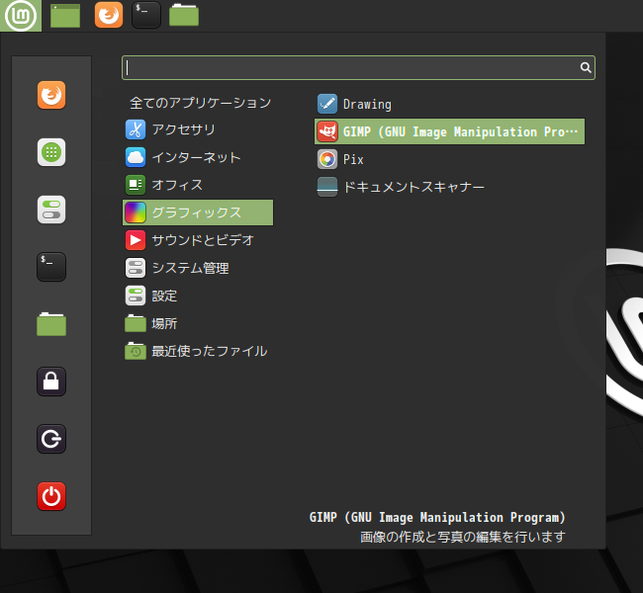Open Files folder in favorites sidebar
Screen dimensions: 643x593
point(51,324)
